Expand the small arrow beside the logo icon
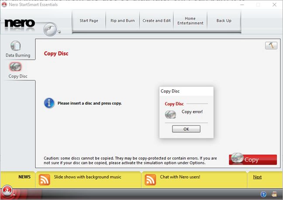Screen dimensions: 283x200 tap(59, 32)
